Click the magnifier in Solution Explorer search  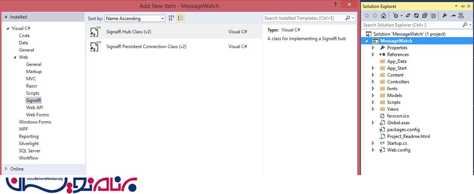point(465,25)
